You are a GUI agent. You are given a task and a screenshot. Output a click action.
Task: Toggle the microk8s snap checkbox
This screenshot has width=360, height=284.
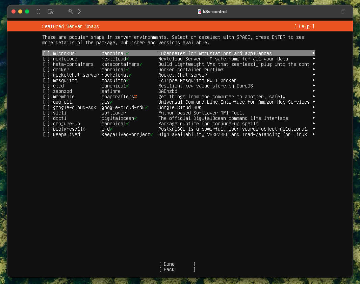point(46,53)
